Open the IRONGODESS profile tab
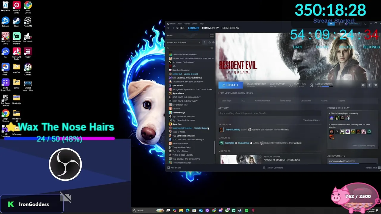This screenshot has height=214, width=381. [230, 28]
